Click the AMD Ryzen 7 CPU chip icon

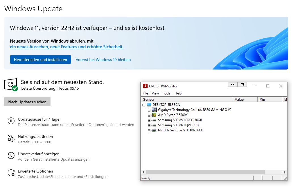click(154, 115)
